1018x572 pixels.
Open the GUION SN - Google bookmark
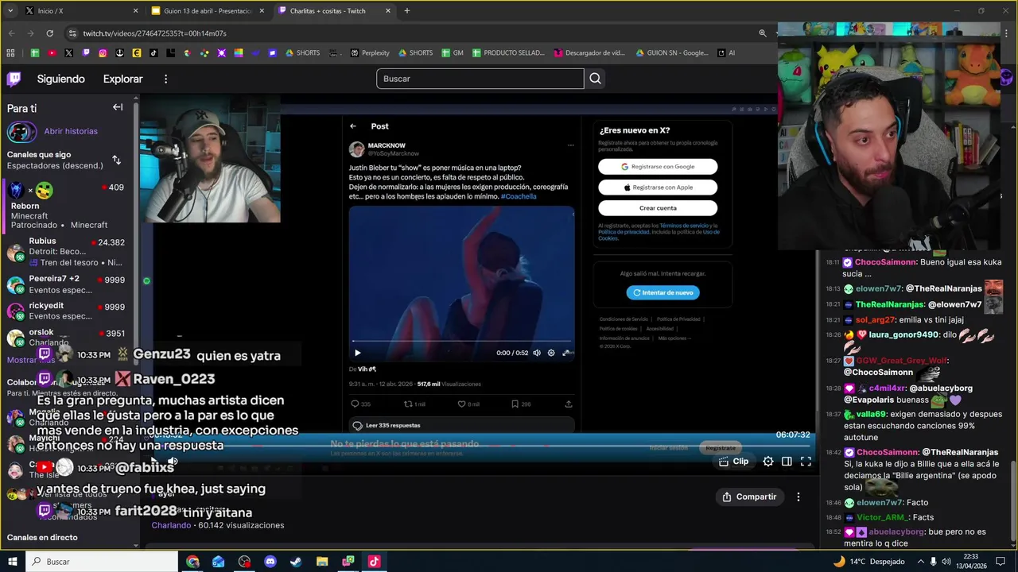(x=672, y=53)
